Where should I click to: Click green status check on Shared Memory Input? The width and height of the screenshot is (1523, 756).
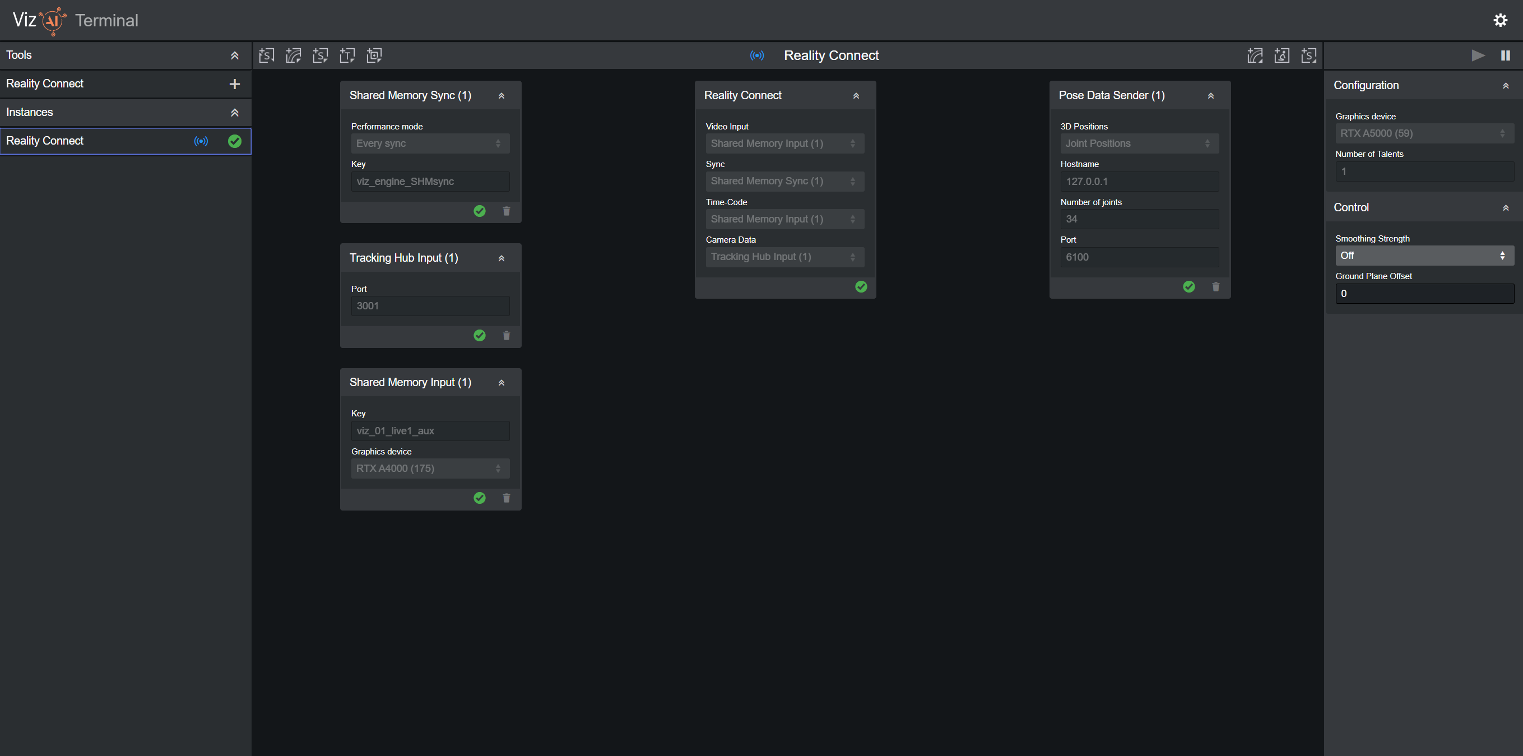[x=480, y=498]
